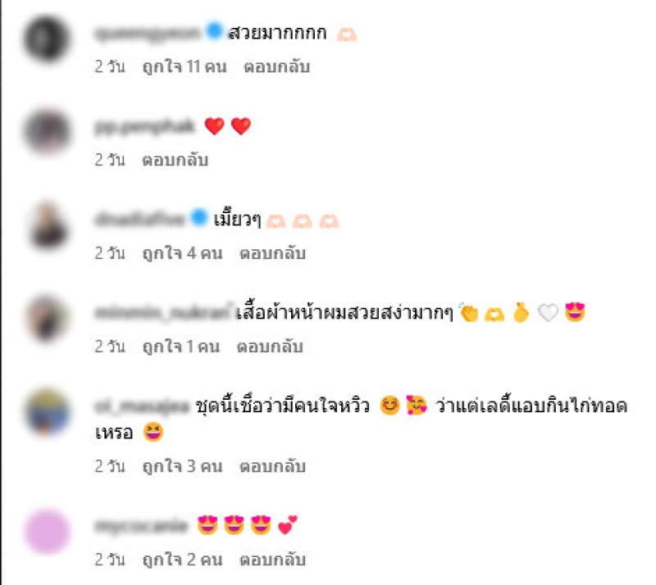View ถูกใจ 1 คน likes list
Viewport: 656px width, 585px height.
pos(181,347)
